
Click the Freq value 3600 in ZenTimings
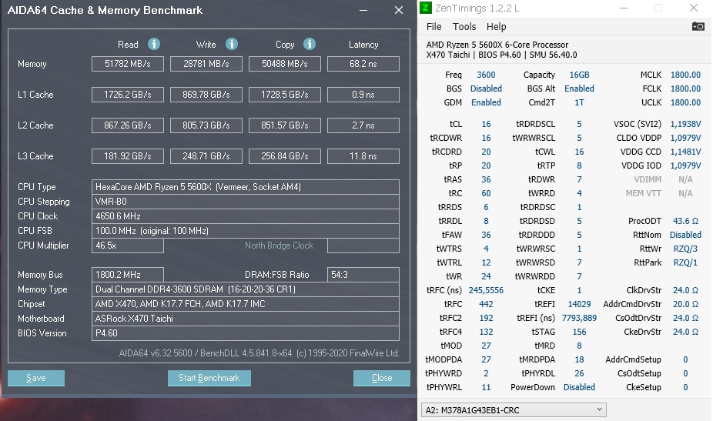coord(486,75)
